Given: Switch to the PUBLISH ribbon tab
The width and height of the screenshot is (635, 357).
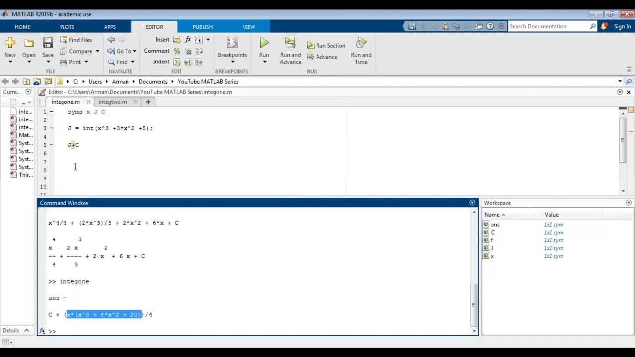Looking at the screenshot, I should pyautogui.click(x=203, y=27).
